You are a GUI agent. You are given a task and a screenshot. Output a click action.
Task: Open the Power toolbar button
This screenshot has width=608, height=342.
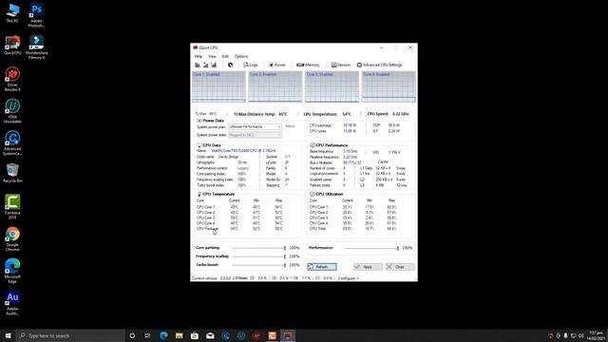tap(277, 65)
